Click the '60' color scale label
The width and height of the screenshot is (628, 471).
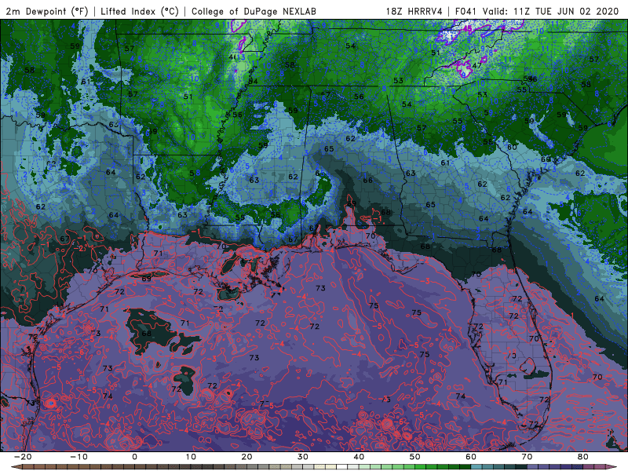471,457
